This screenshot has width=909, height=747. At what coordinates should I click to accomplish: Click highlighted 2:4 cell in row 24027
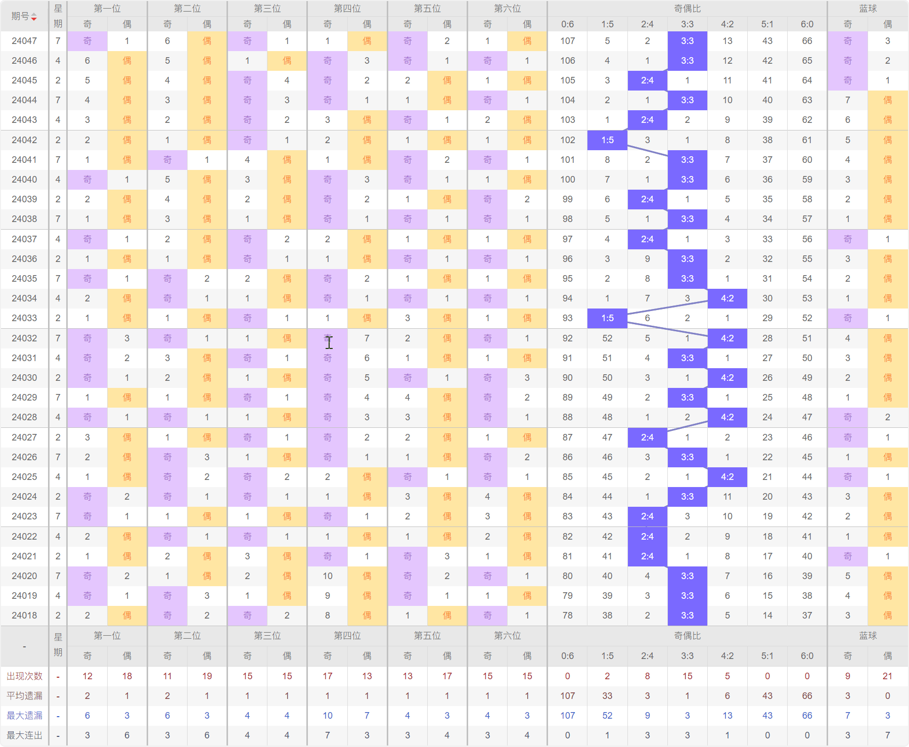pos(647,437)
